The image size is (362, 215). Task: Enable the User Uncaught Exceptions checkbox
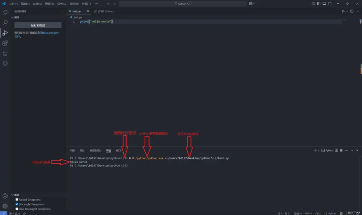[x=17, y=209]
